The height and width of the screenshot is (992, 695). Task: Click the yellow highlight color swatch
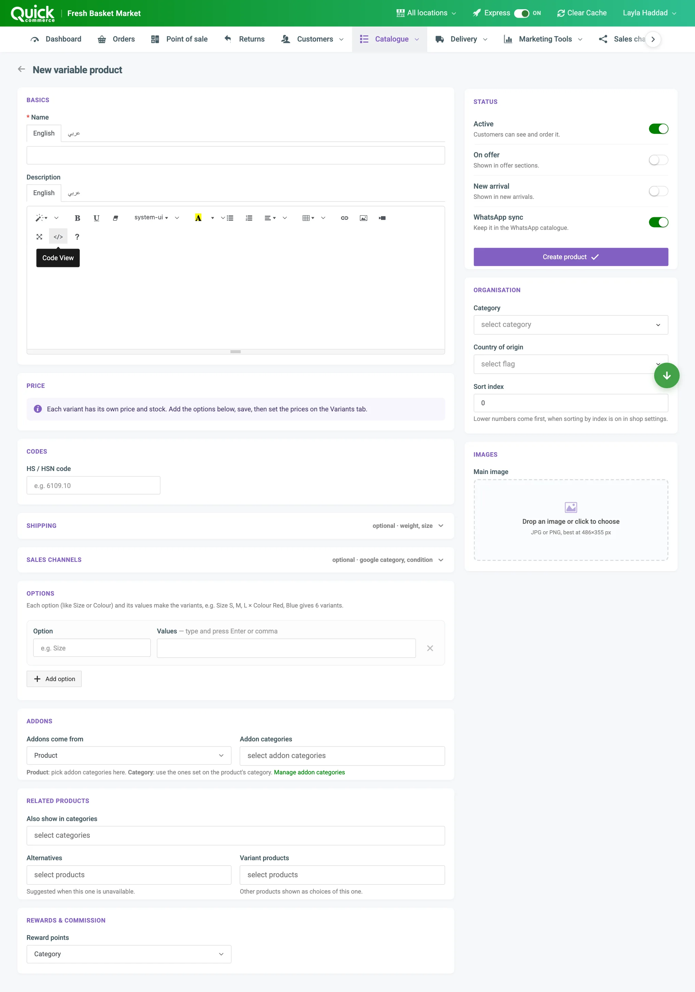pyautogui.click(x=198, y=218)
